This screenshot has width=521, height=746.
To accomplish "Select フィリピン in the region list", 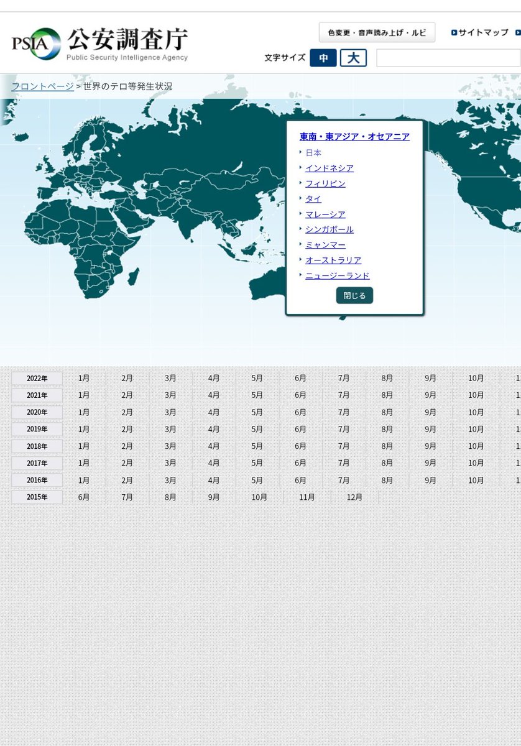I will [325, 183].
